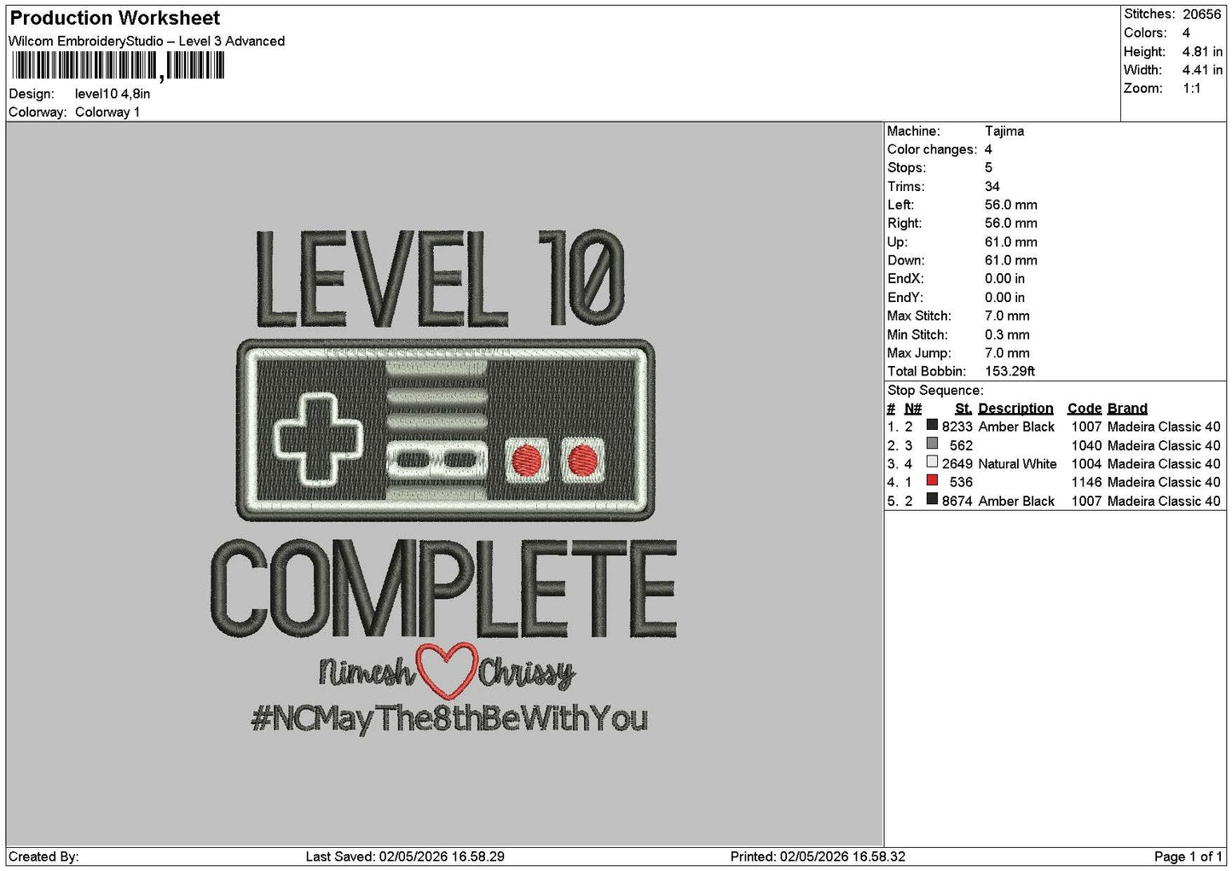Viewport: 1232px width, 871px height.
Task: Click the Amber Black swatch in row 1
Action: point(932,425)
